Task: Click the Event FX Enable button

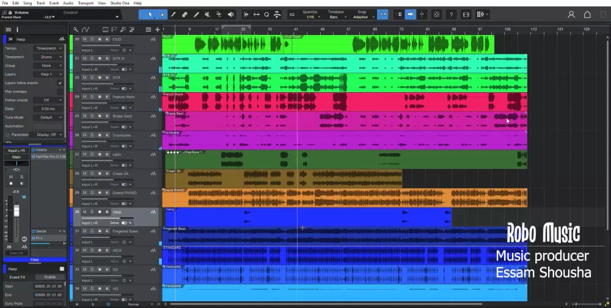Action: 50,277
